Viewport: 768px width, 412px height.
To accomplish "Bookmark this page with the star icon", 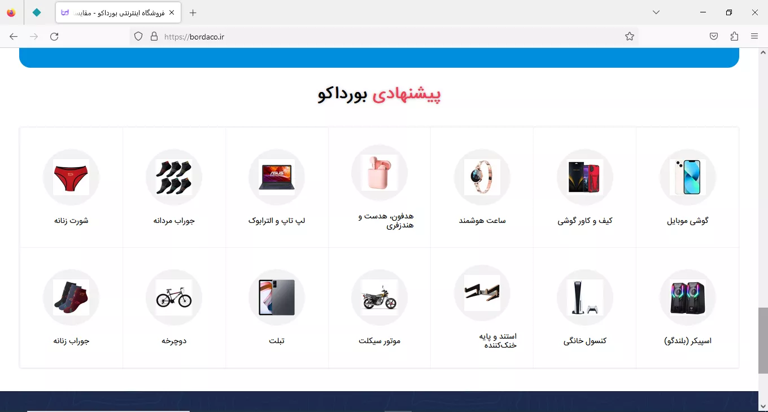I will pos(630,37).
